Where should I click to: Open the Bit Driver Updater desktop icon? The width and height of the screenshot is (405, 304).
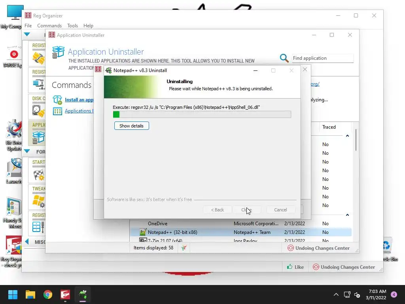13,135
